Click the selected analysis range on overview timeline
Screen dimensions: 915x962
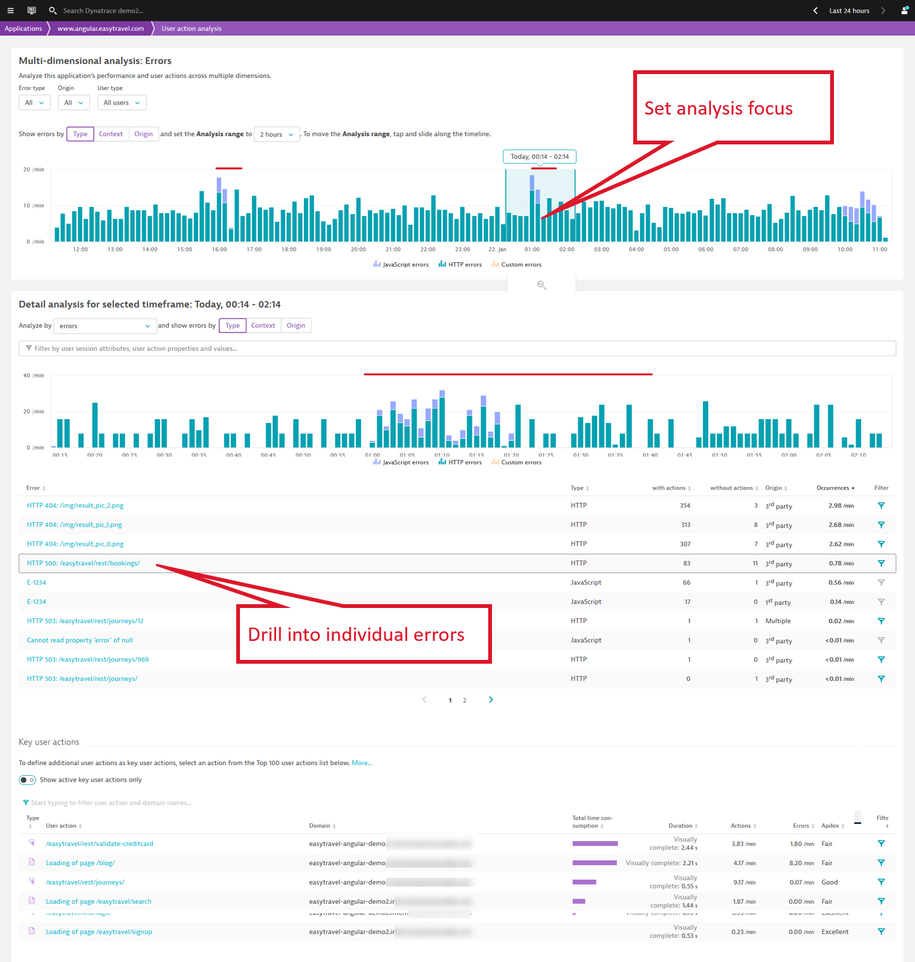[540, 205]
